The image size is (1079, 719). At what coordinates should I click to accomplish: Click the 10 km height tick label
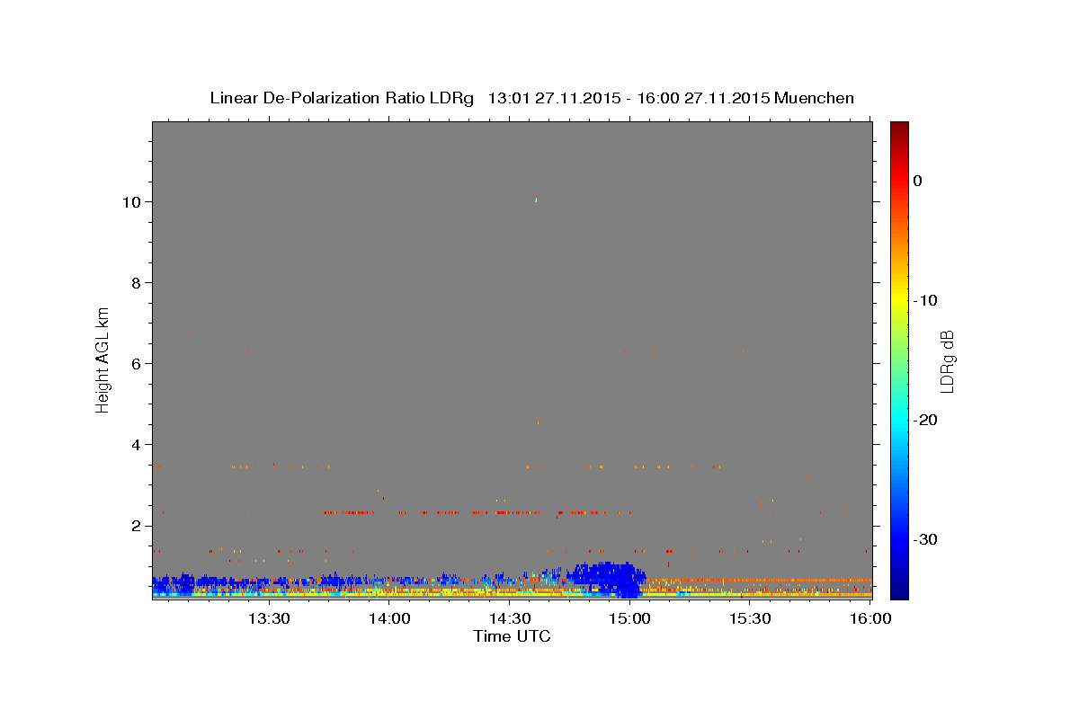pyautogui.click(x=132, y=201)
